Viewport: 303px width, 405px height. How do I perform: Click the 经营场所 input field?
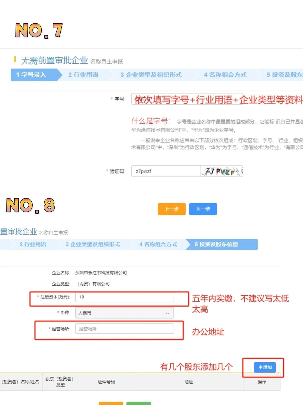(x=125, y=329)
